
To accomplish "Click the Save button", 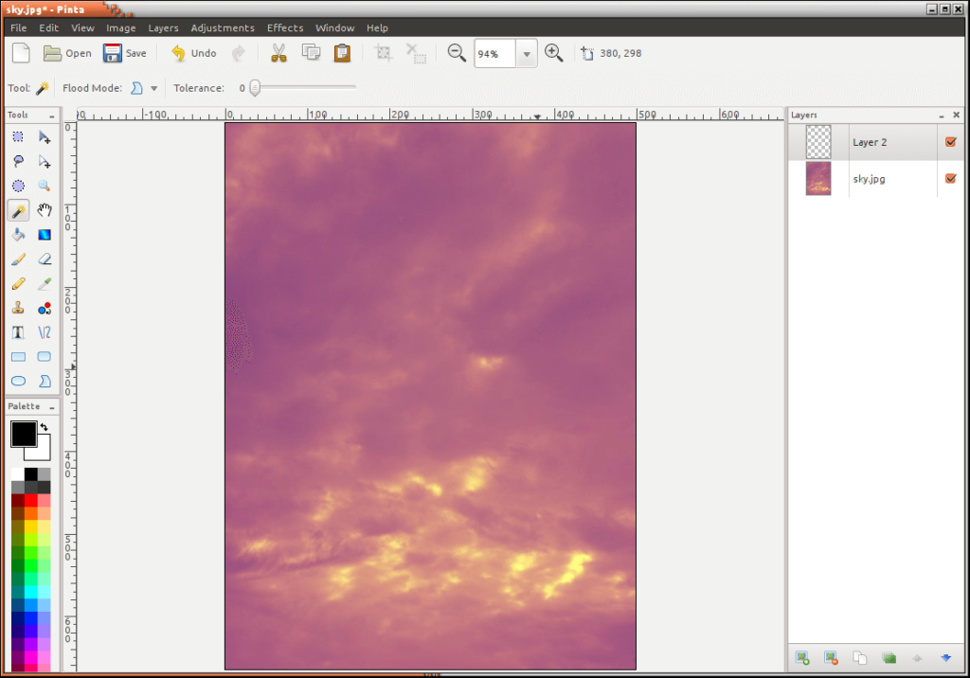I will coord(125,53).
